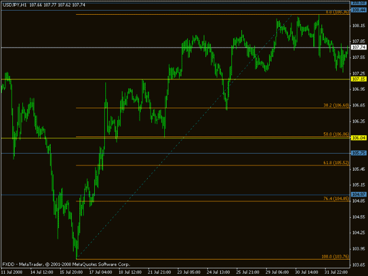The image size is (368, 276).
Task: Select the 61.8 (105.52) Fibonacci level label
Action: (x=336, y=162)
